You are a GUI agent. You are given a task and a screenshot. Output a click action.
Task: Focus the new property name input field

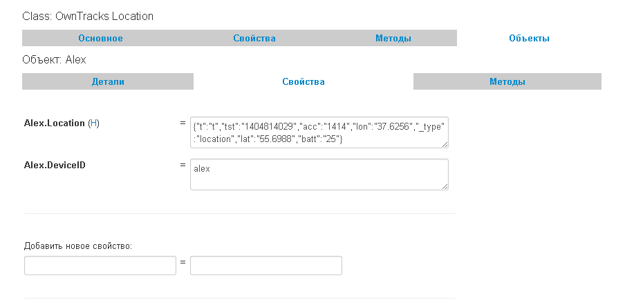click(100, 266)
